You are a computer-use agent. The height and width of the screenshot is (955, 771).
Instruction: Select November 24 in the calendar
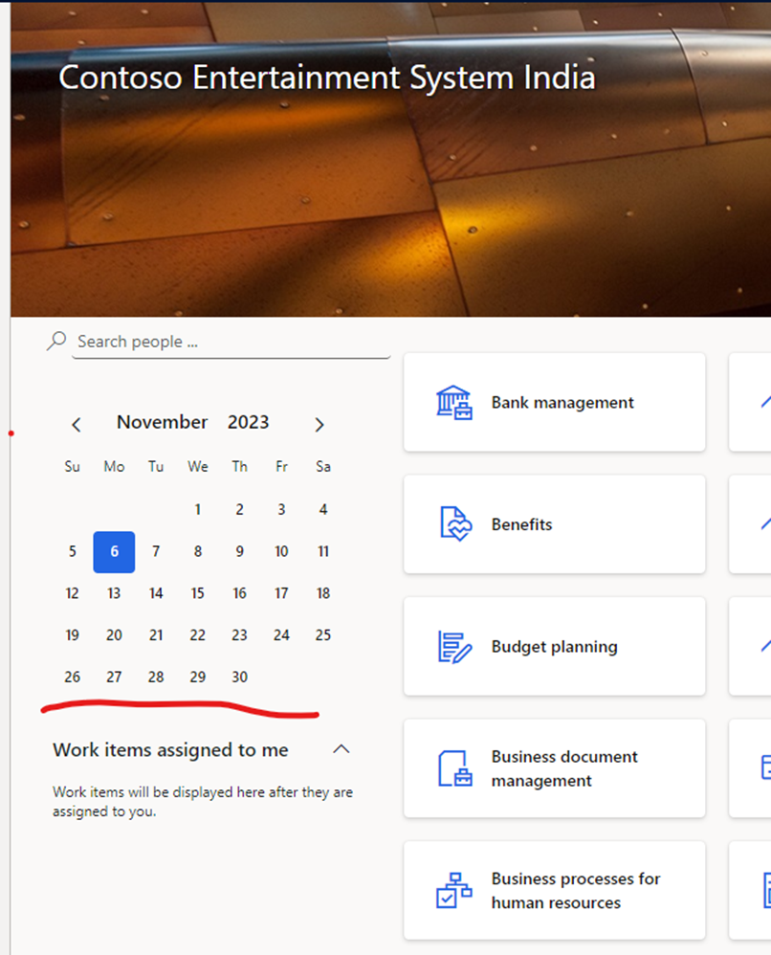click(281, 635)
